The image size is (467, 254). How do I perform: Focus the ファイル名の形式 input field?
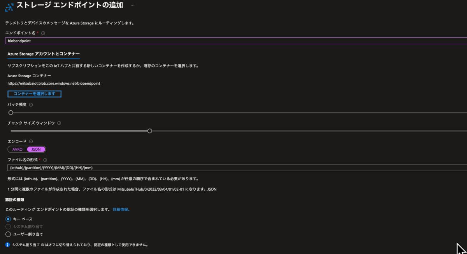click(x=237, y=168)
